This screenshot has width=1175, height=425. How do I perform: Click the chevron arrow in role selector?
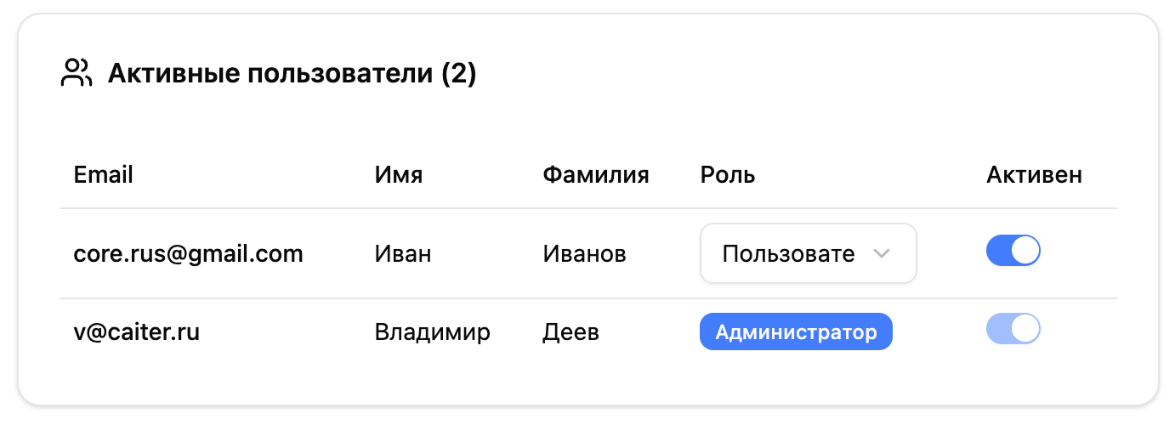pyautogui.click(x=882, y=253)
